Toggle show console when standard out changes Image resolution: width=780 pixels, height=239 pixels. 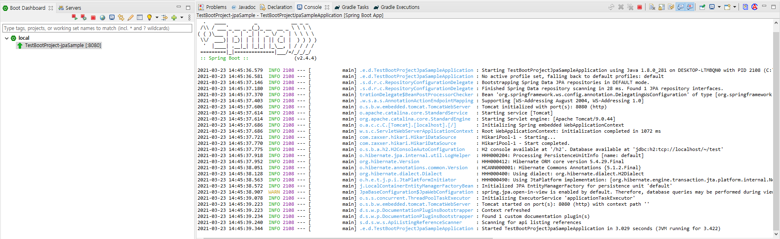[680, 7]
